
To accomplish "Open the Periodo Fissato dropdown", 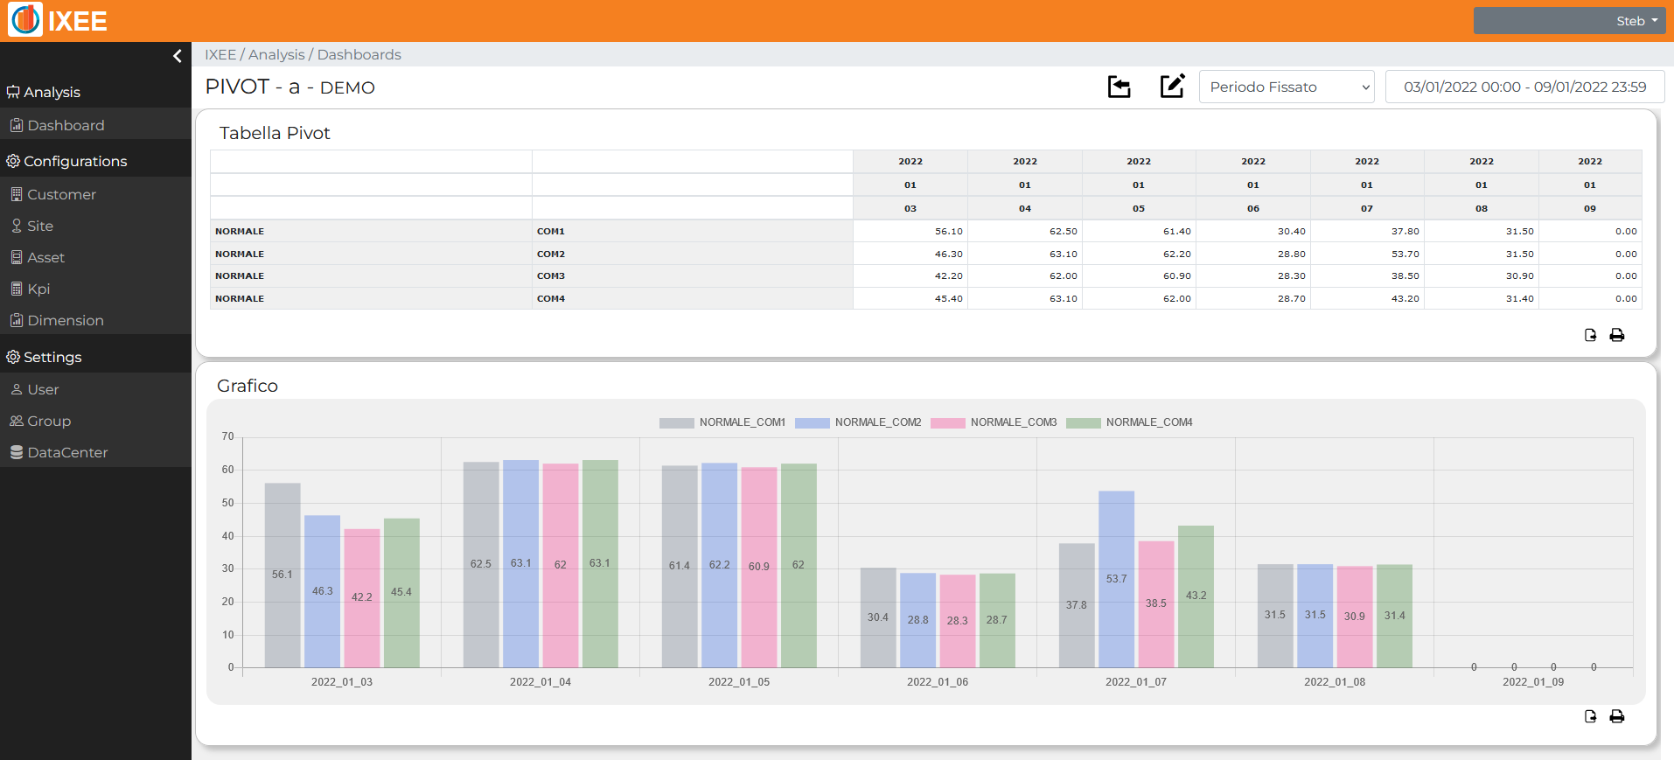I will tap(1287, 87).
